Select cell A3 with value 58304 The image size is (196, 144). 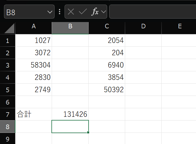coord(33,65)
